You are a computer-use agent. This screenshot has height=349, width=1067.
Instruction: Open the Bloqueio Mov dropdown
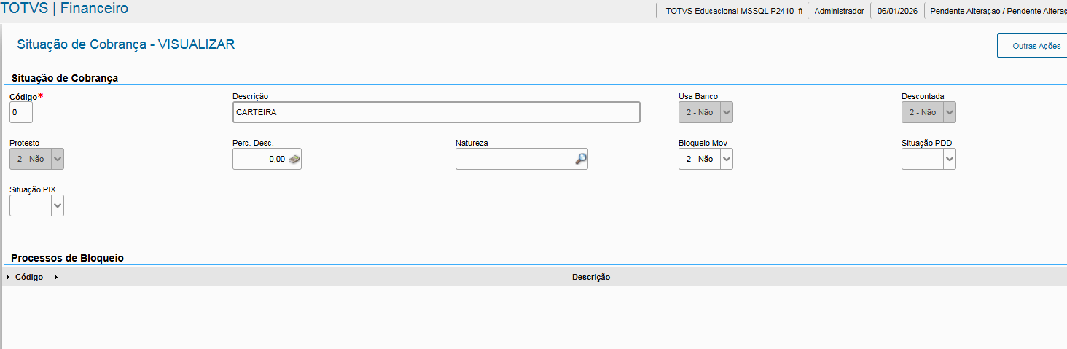point(726,159)
